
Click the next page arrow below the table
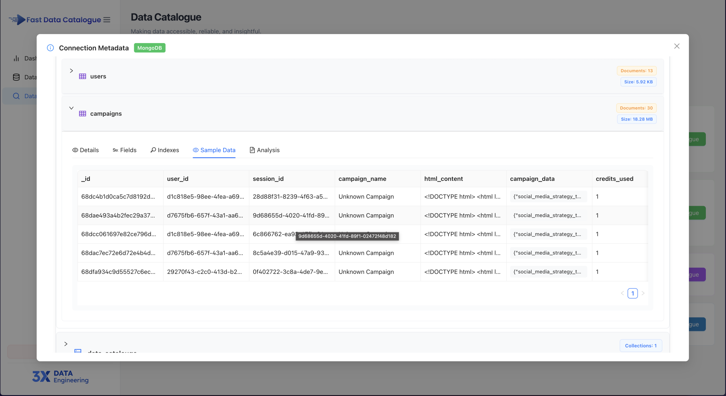tap(643, 293)
